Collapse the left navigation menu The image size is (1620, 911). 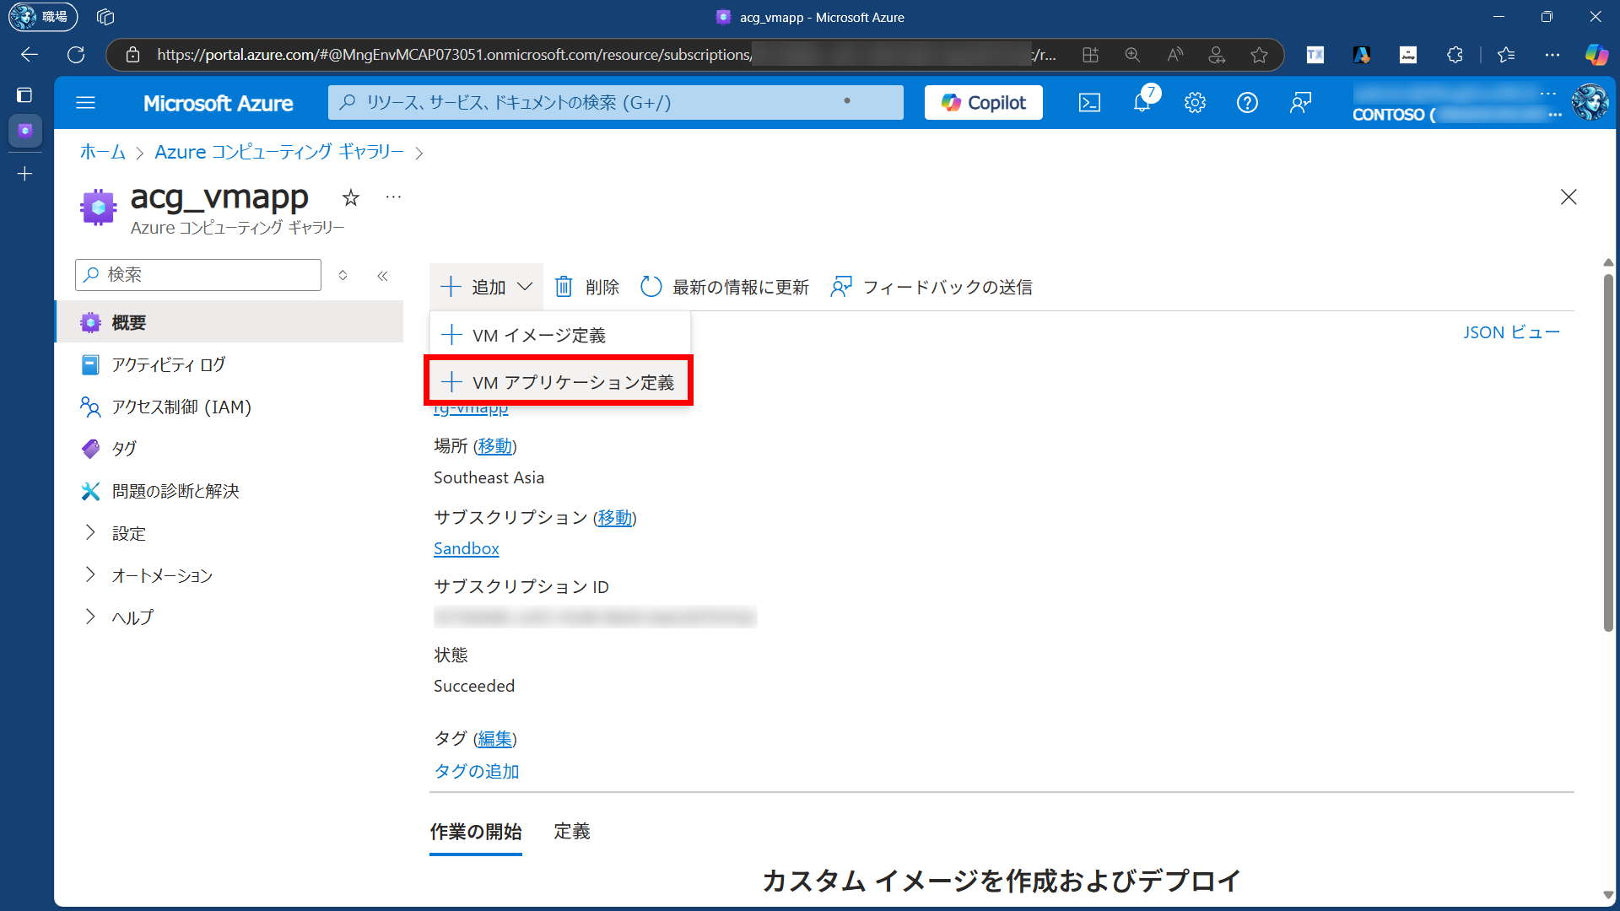coord(382,276)
